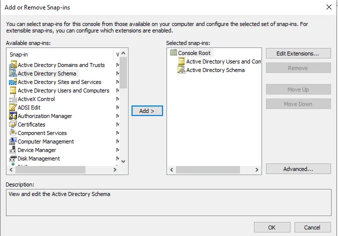This screenshot has width=338, height=236.
Task: Click the Disk Management icon
Action: [13, 158]
